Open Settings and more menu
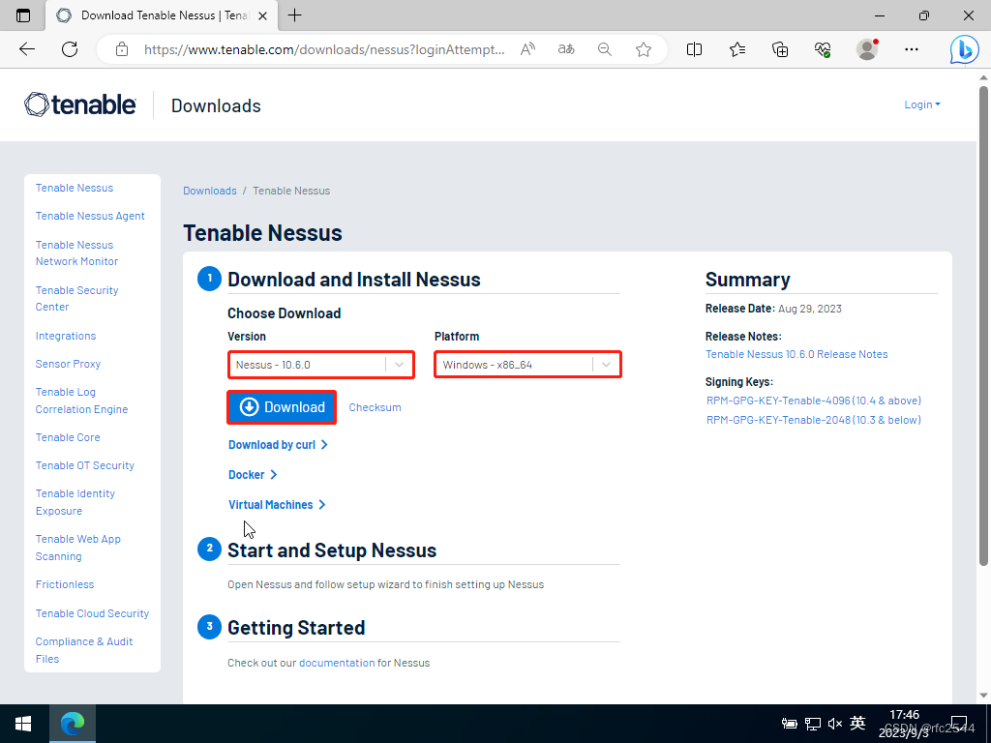991x743 pixels. pyautogui.click(x=911, y=49)
